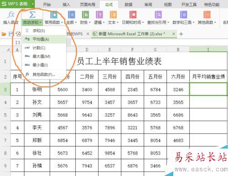228x176 pixels.
Task: Choose 最大值(M) from the AutoSum menu
Action: point(44,56)
